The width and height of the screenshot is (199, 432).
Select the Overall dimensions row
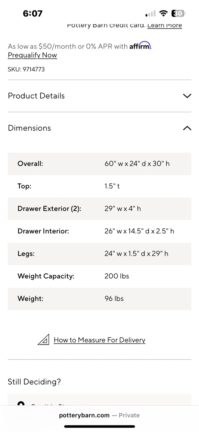click(99, 164)
